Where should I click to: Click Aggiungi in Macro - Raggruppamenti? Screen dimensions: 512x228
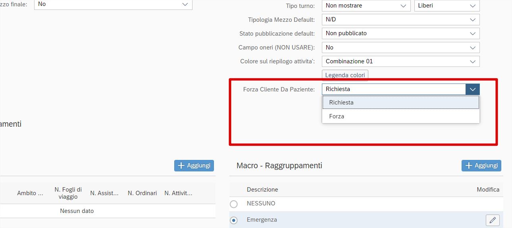pos(481,165)
